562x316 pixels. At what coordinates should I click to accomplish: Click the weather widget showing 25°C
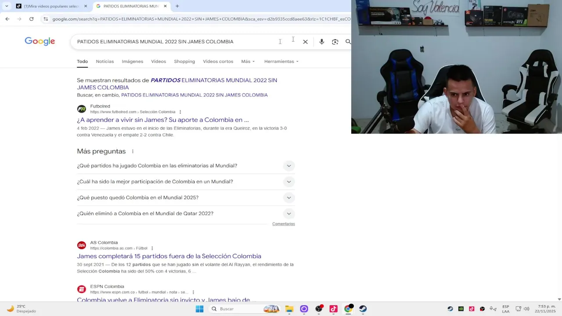coord(21,309)
